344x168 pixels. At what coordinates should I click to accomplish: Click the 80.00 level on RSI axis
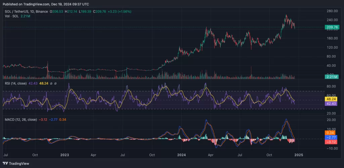coord(331,86)
